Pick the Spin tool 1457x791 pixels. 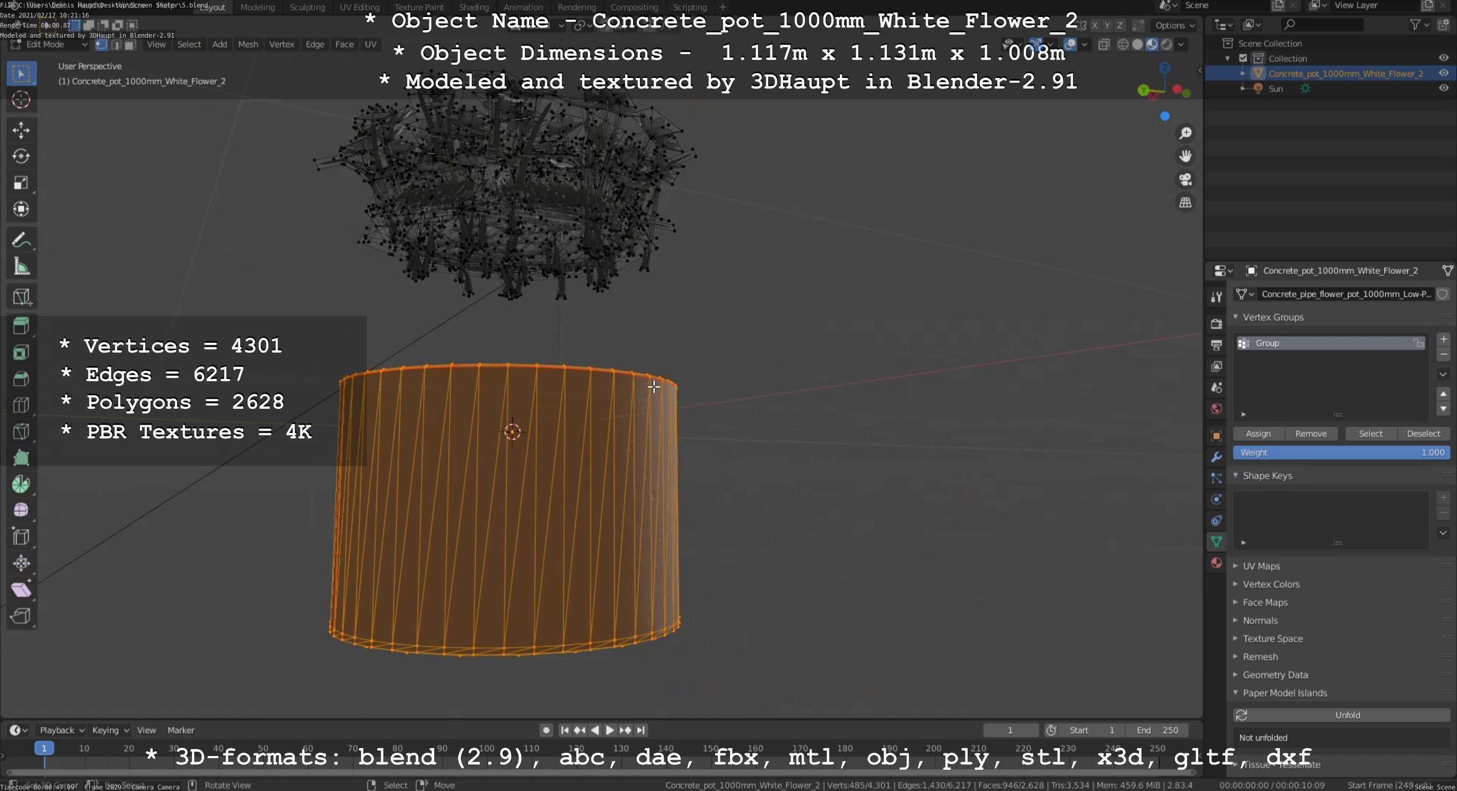point(22,484)
